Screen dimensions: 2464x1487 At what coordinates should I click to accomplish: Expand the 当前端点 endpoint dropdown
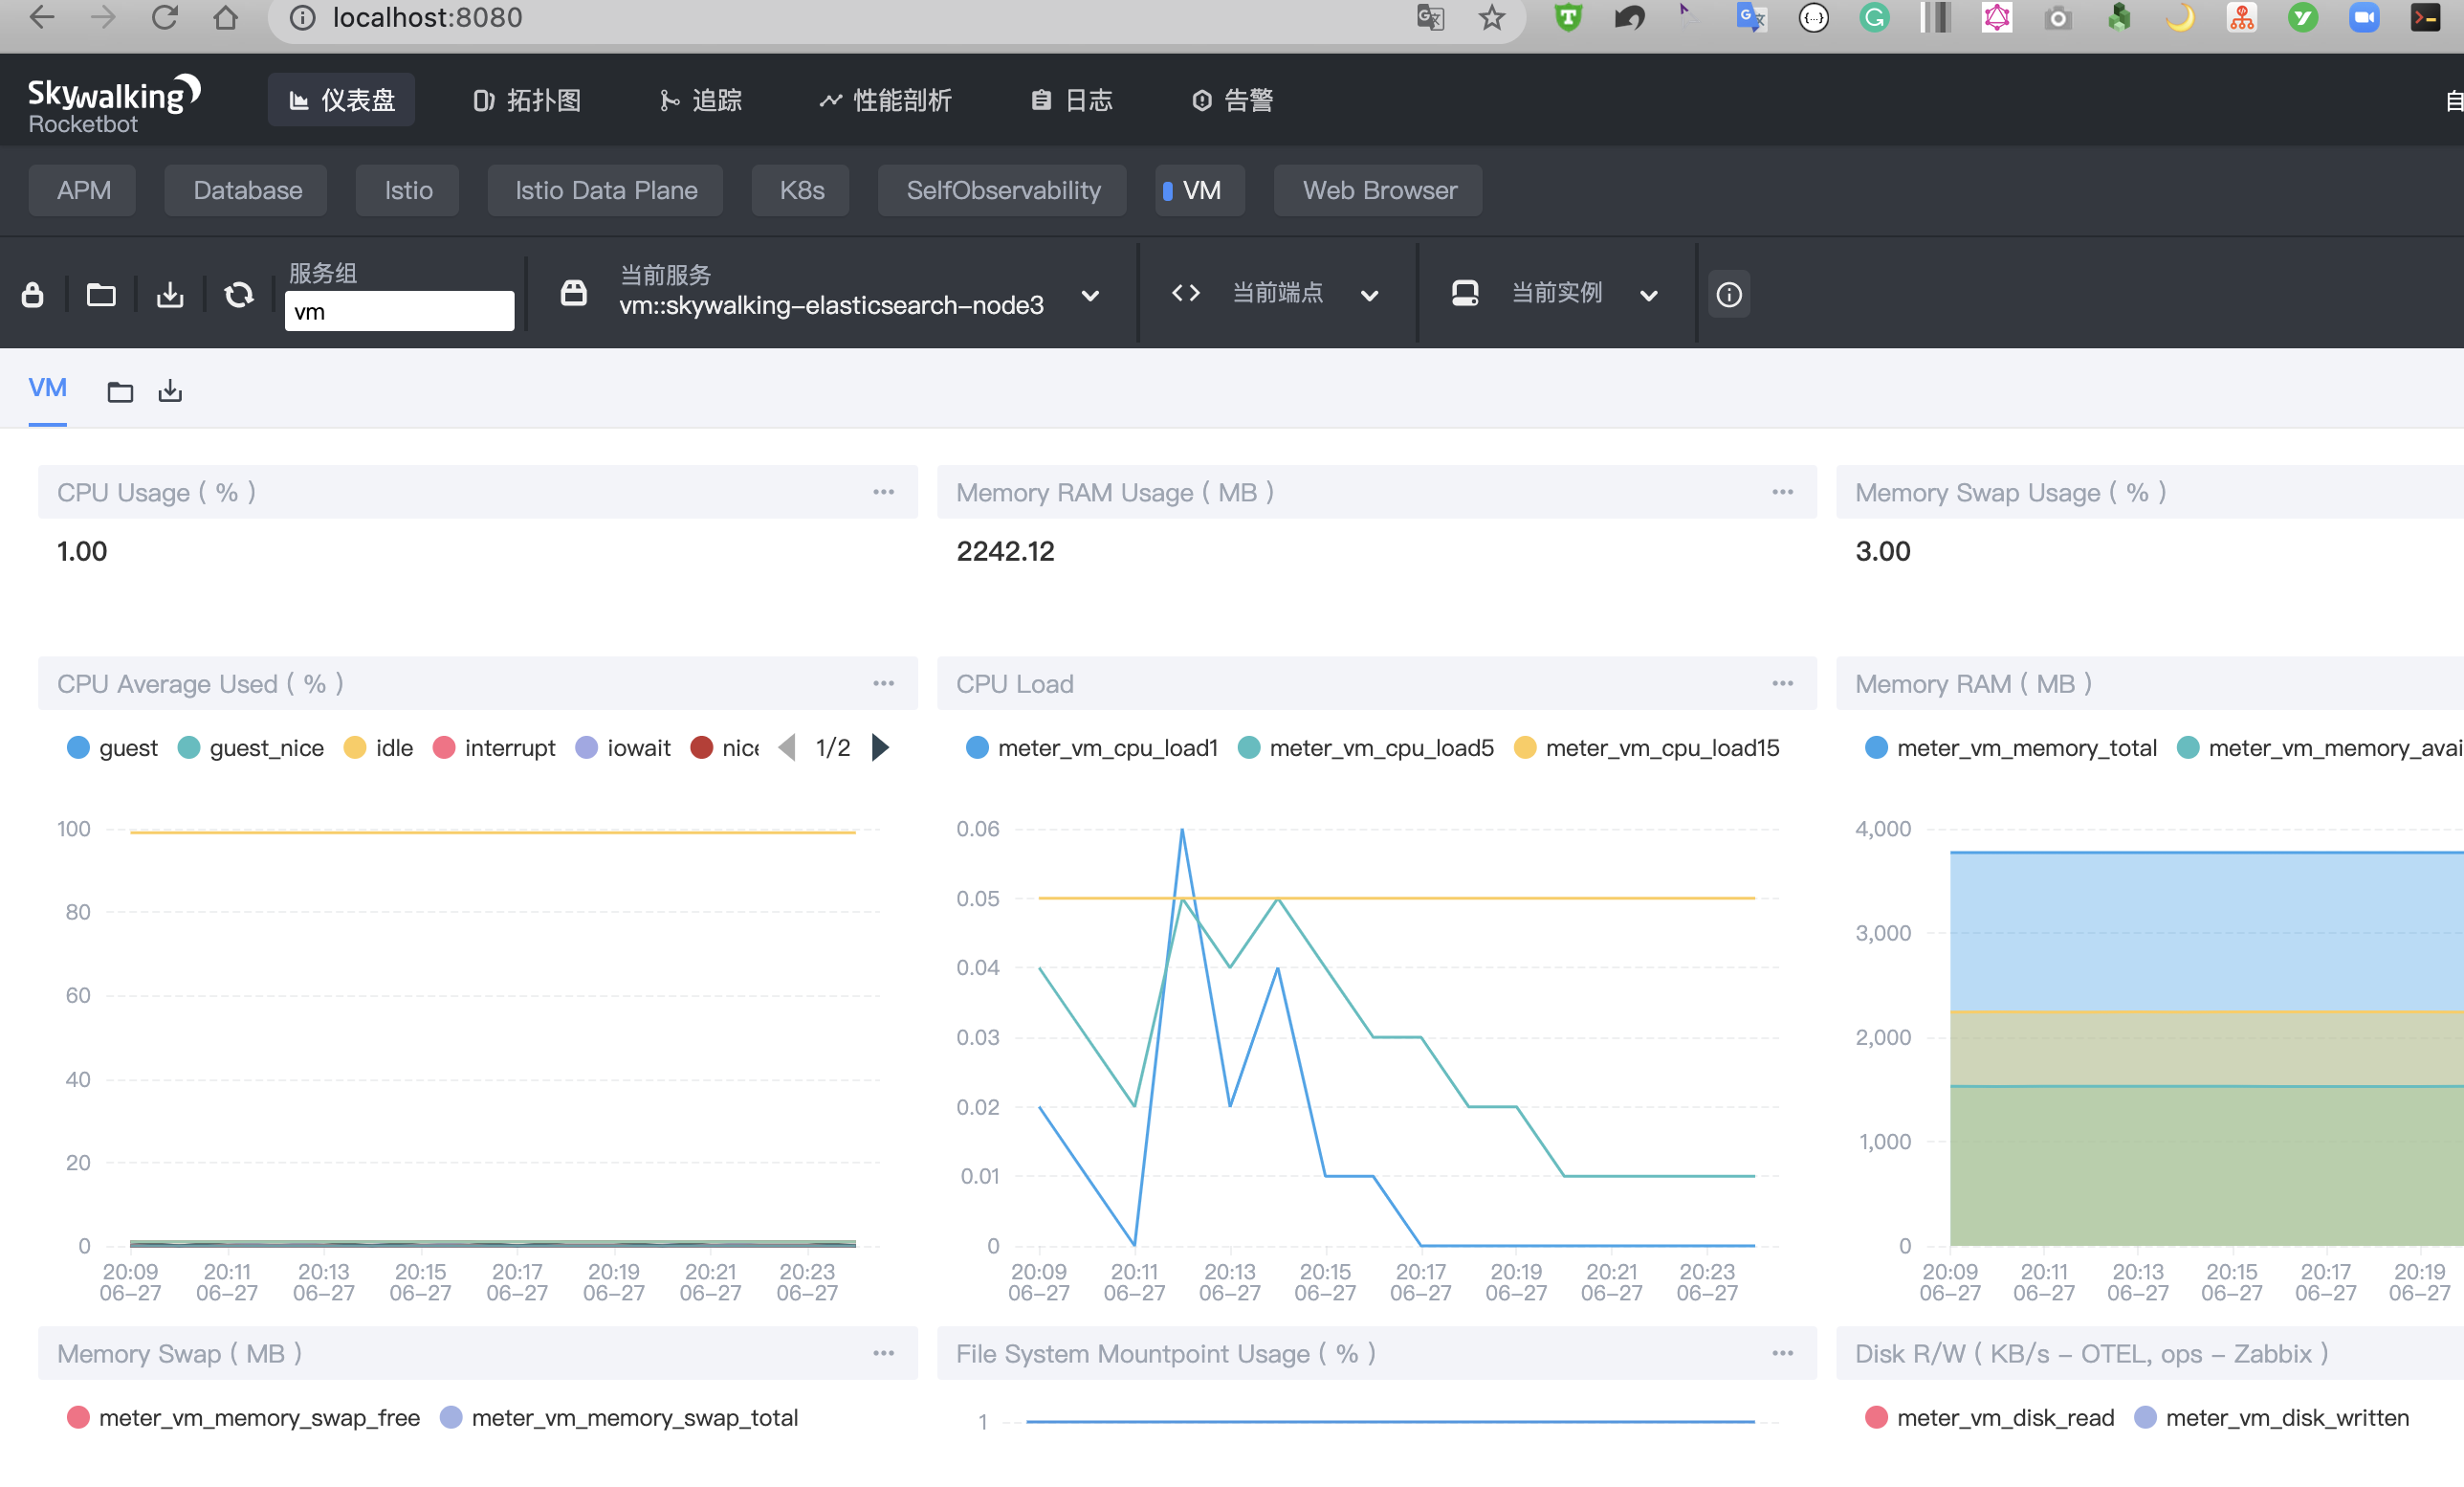pyautogui.click(x=1370, y=295)
